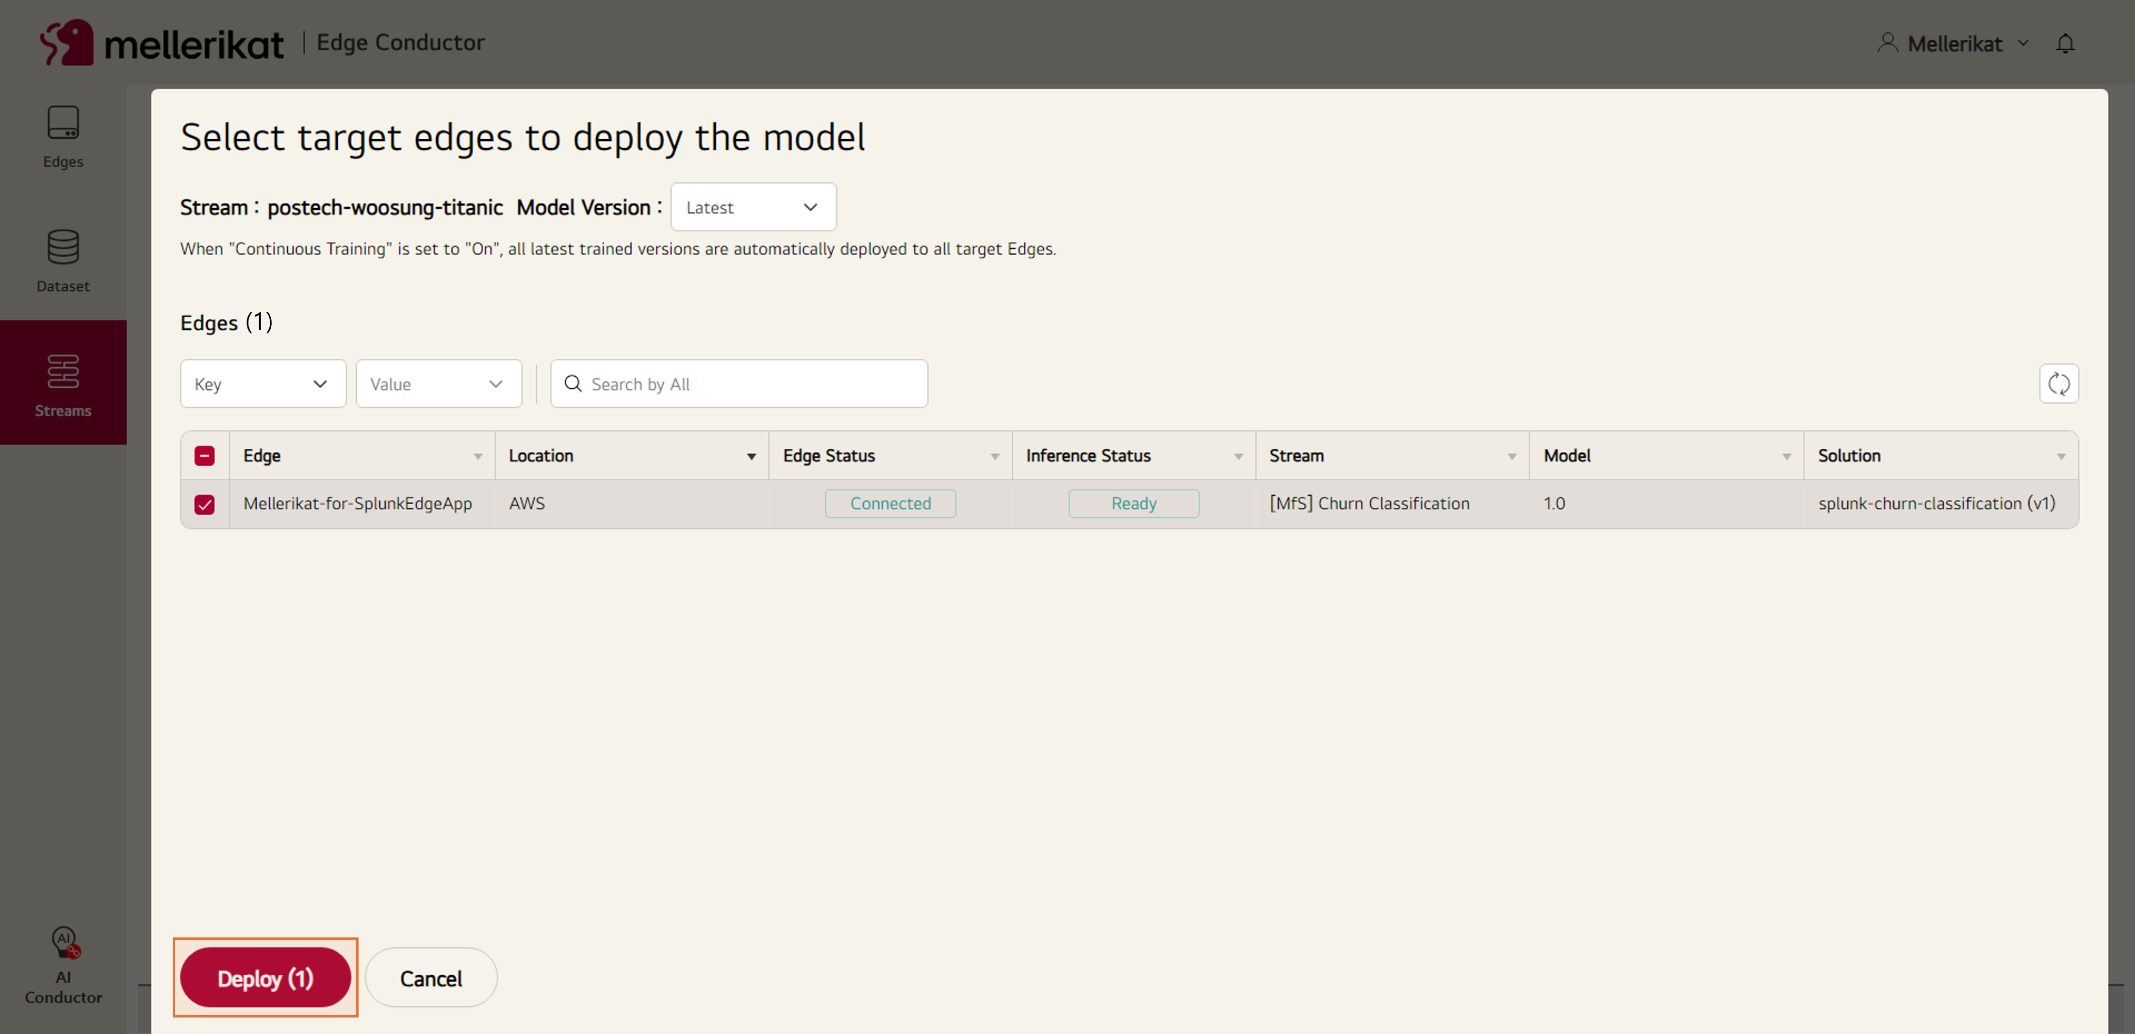The image size is (2135, 1034).
Task: Expand the Mellerikat account menu
Action: pos(2022,43)
